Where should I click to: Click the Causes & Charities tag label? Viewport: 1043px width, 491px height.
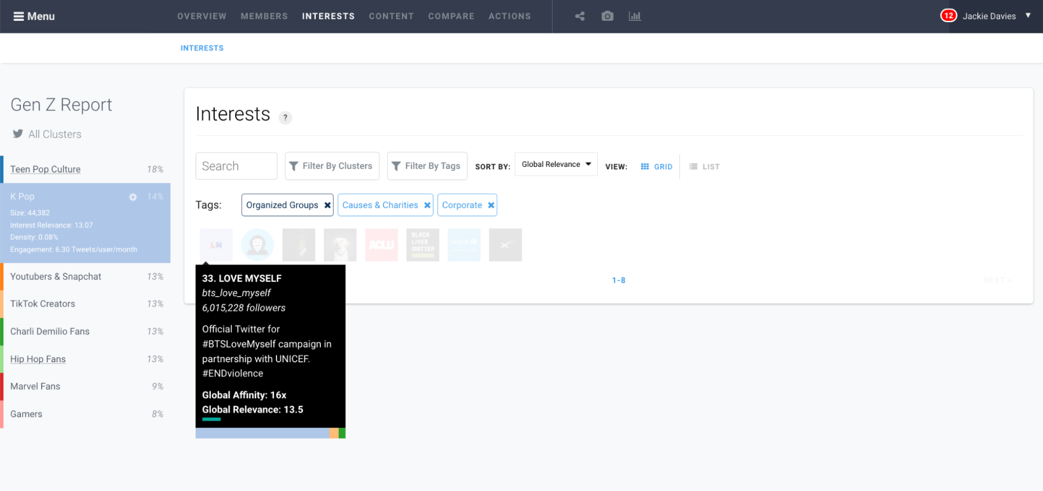[x=380, y=205]
